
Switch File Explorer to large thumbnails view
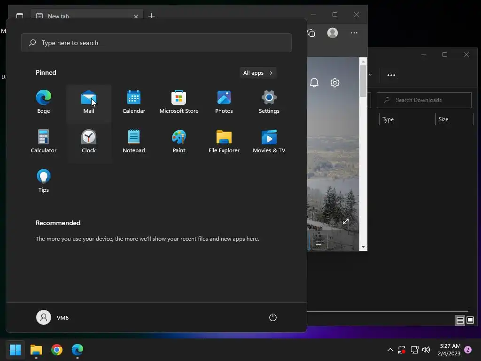[x=470, y=321]
